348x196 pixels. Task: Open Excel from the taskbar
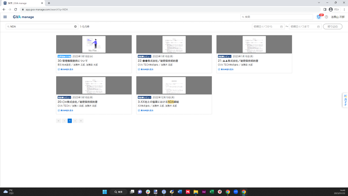211,192
